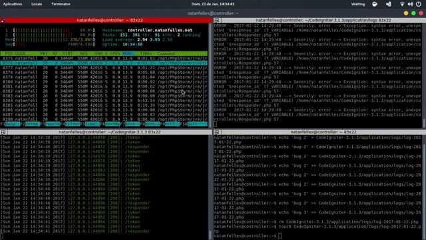Click htop F9 Kill button
The height and width of the screenshot is (240, 426).
click(x=170, y=124)
